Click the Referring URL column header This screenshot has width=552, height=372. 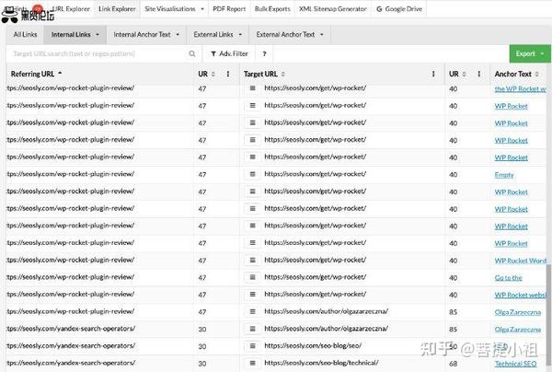tap(32, 74)
